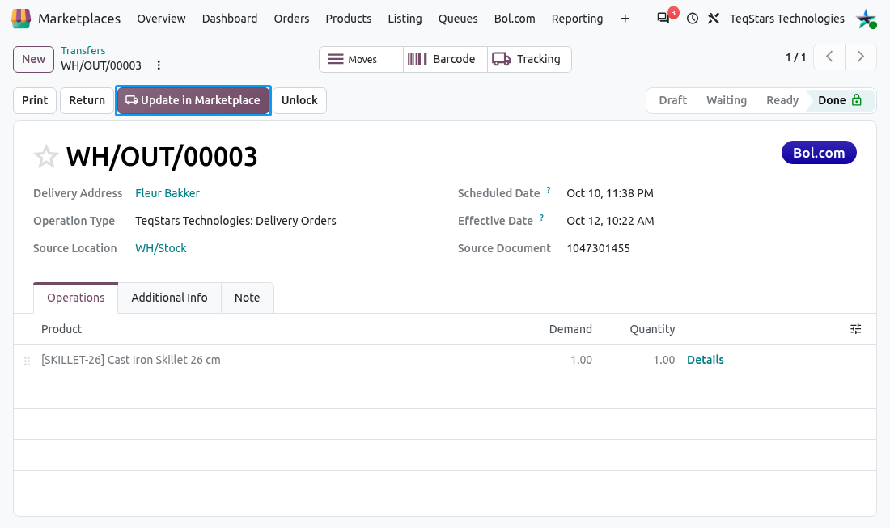Click the Source Document value 1047301455
Viewport: 890px width, 528px height.
pyautogui.click(x=598, y=248)
